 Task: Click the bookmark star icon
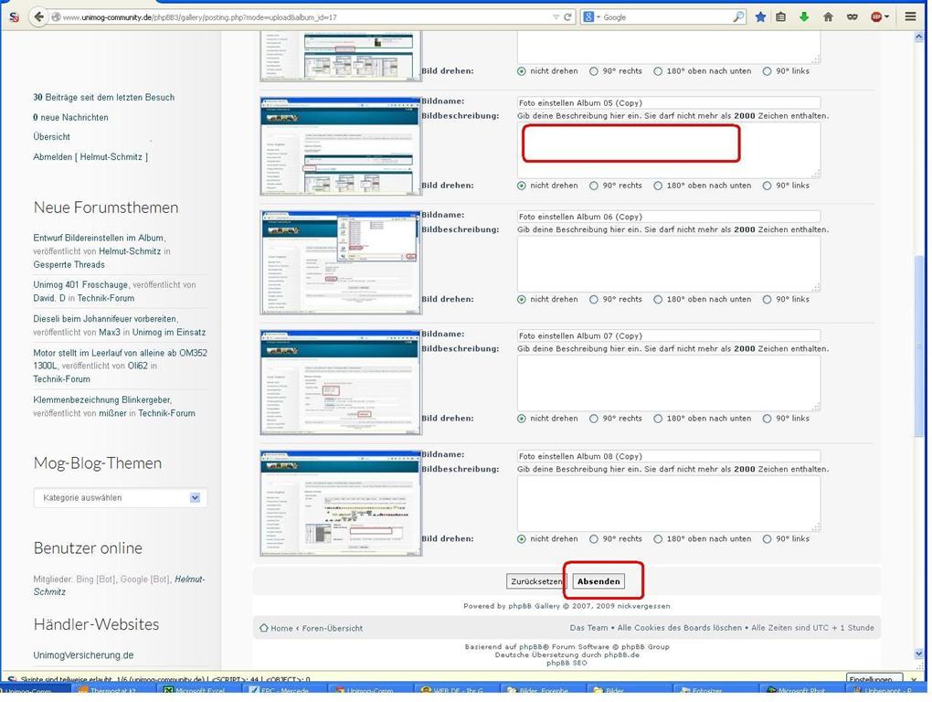tap(760, 16)
